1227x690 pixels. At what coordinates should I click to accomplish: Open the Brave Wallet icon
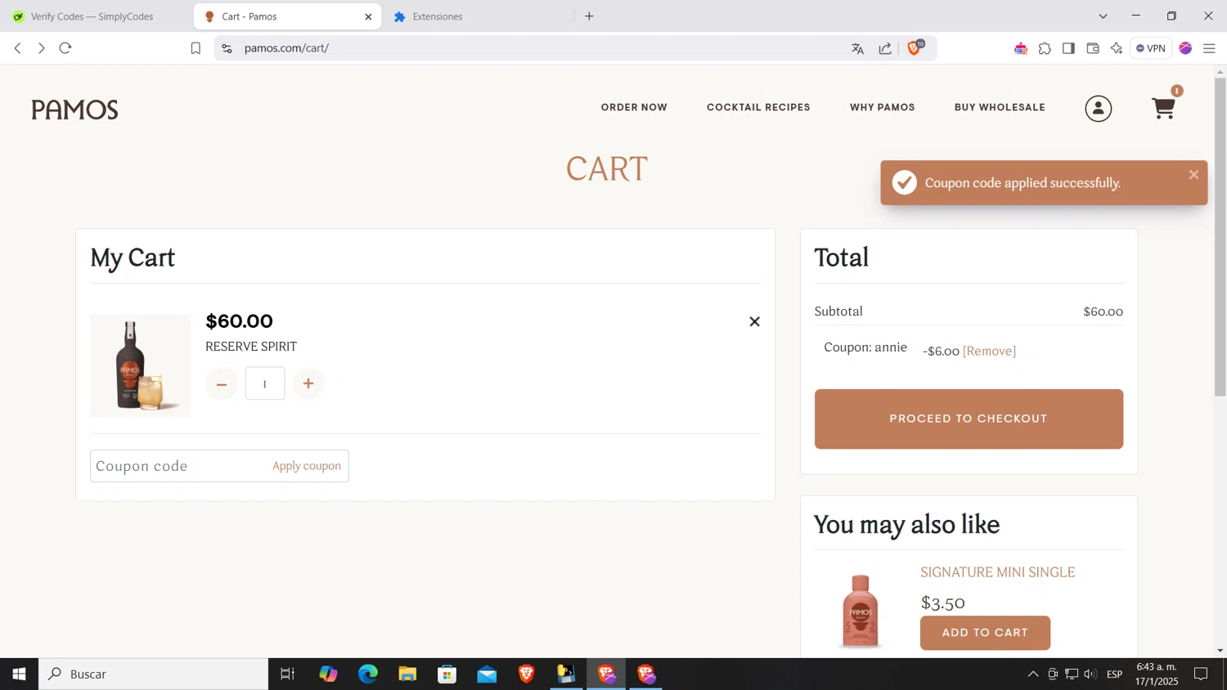pos(1092,48)
